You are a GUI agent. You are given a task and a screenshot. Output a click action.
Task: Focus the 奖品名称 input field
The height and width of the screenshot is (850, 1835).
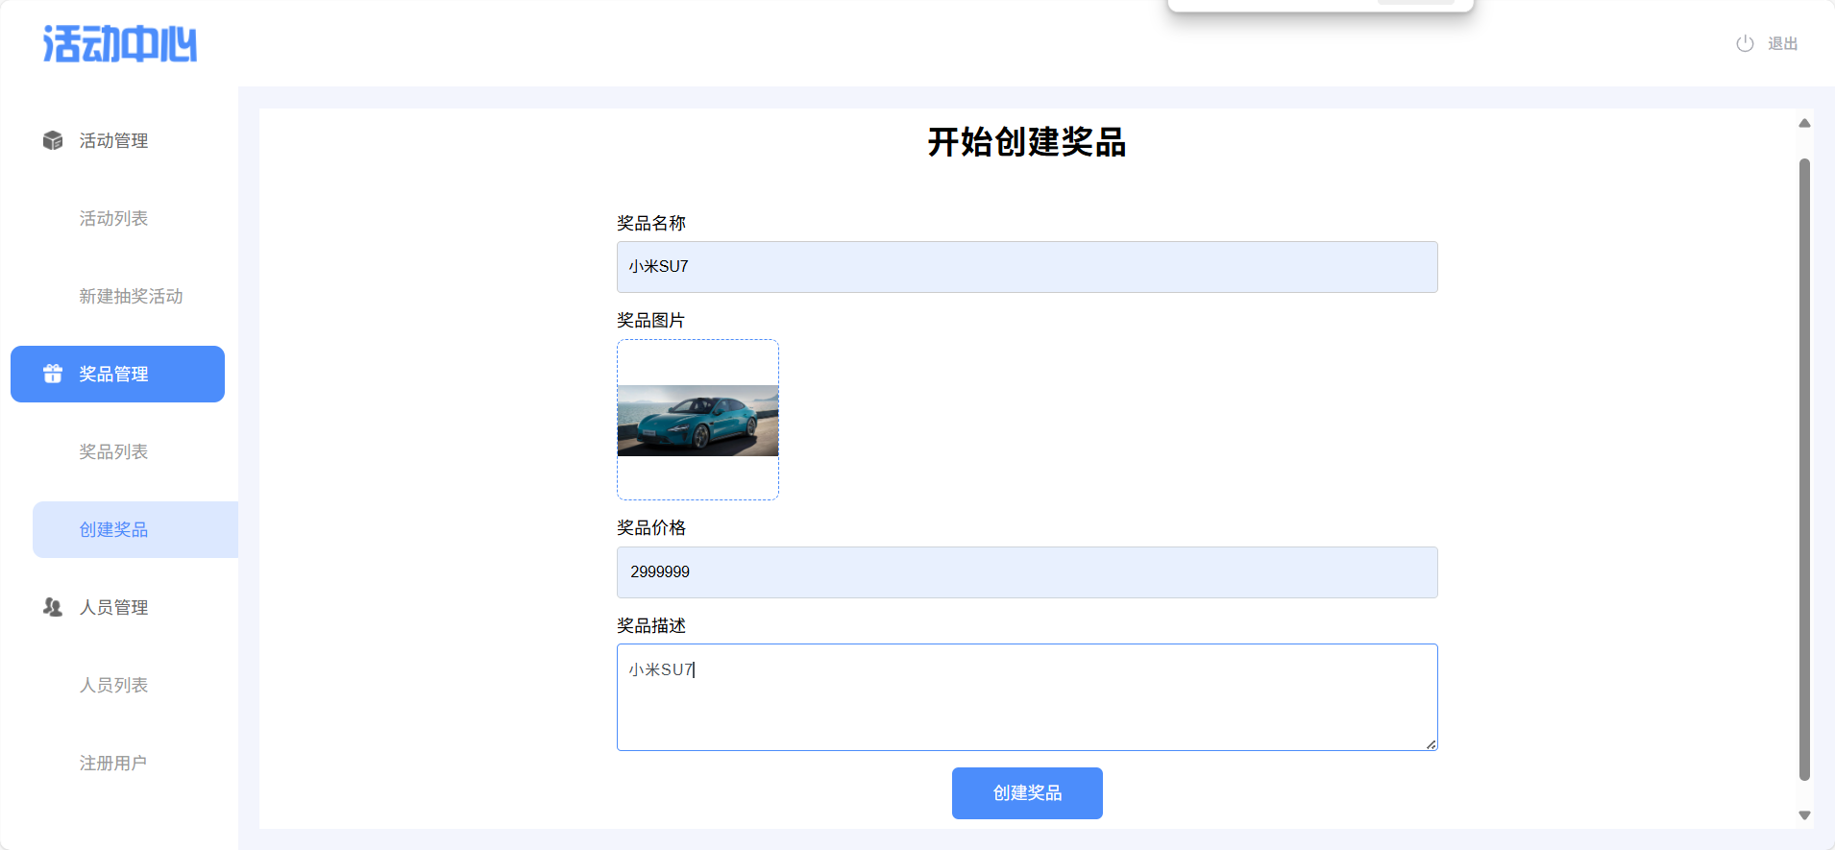pos(1027,267)
